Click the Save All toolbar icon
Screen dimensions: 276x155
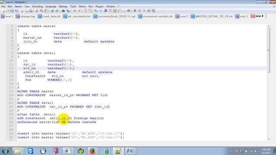pos(16,11)
